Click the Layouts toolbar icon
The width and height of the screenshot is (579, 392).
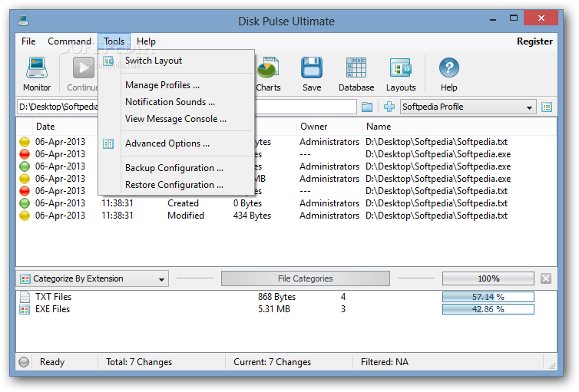point(401,68)
